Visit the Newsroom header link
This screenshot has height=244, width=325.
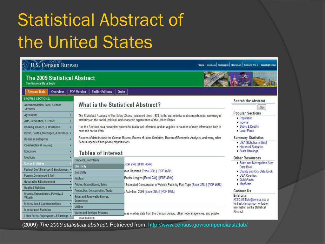[236, 65]
